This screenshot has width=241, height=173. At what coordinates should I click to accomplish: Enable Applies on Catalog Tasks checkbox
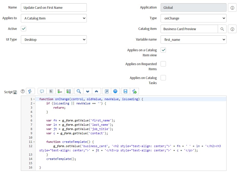(163, 78)
